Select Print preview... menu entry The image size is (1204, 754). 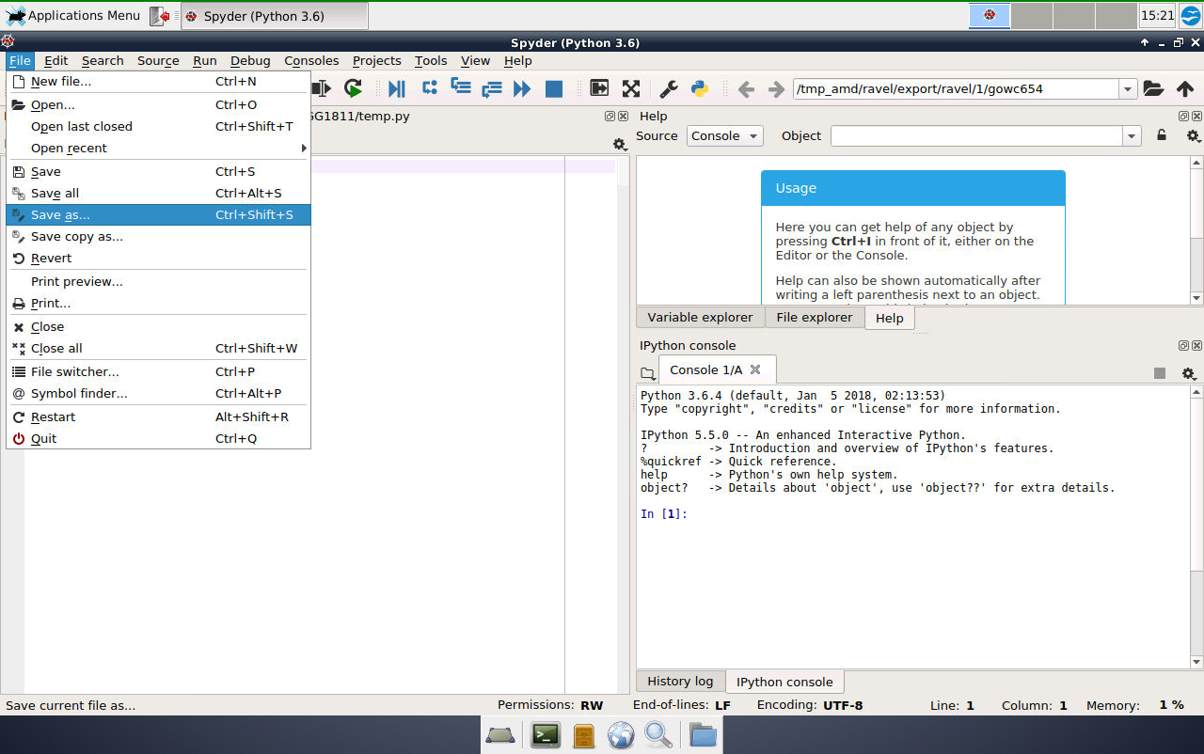pyautogui.click(x=158, y=281)
